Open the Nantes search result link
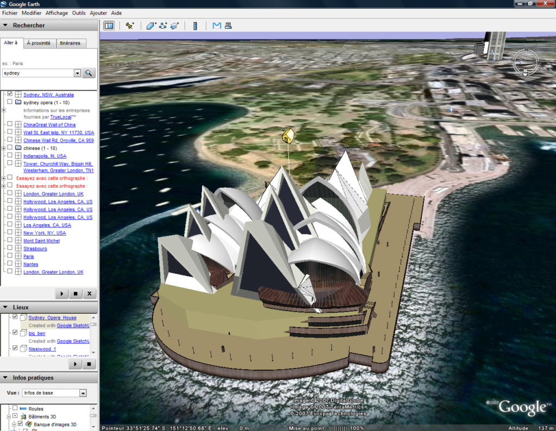The image size is (556, 431). 30,264
